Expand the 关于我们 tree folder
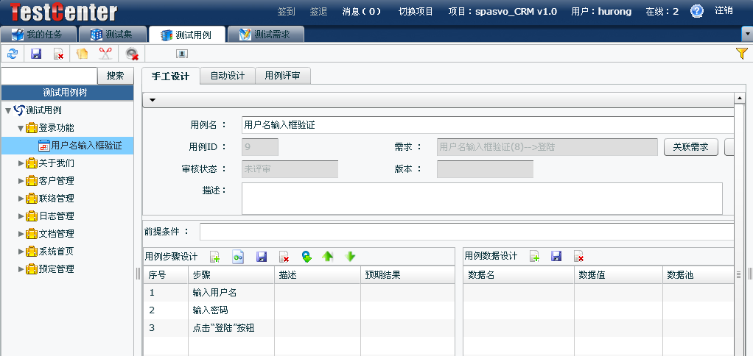This screenshot has width=753, height=356. point(21,163)
